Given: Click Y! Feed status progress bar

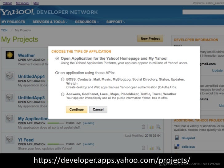Looking at the screenshot, I should (56, 144).
